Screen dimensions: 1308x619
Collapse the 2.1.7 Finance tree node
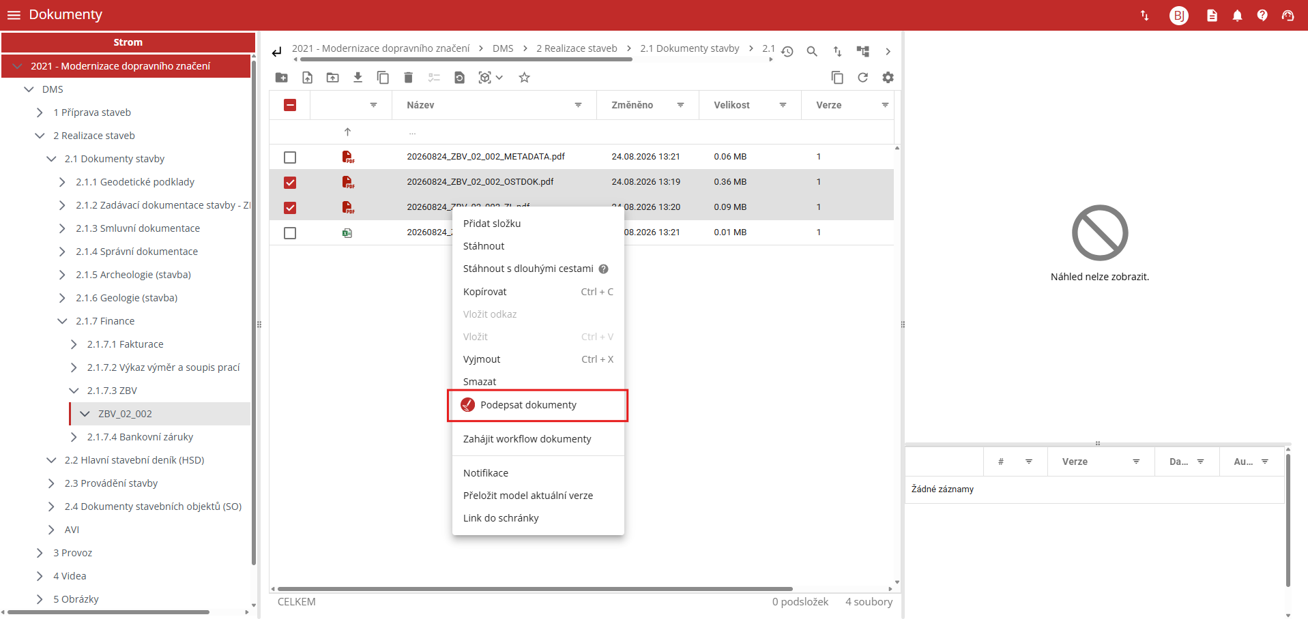click(x=62, y=321)
